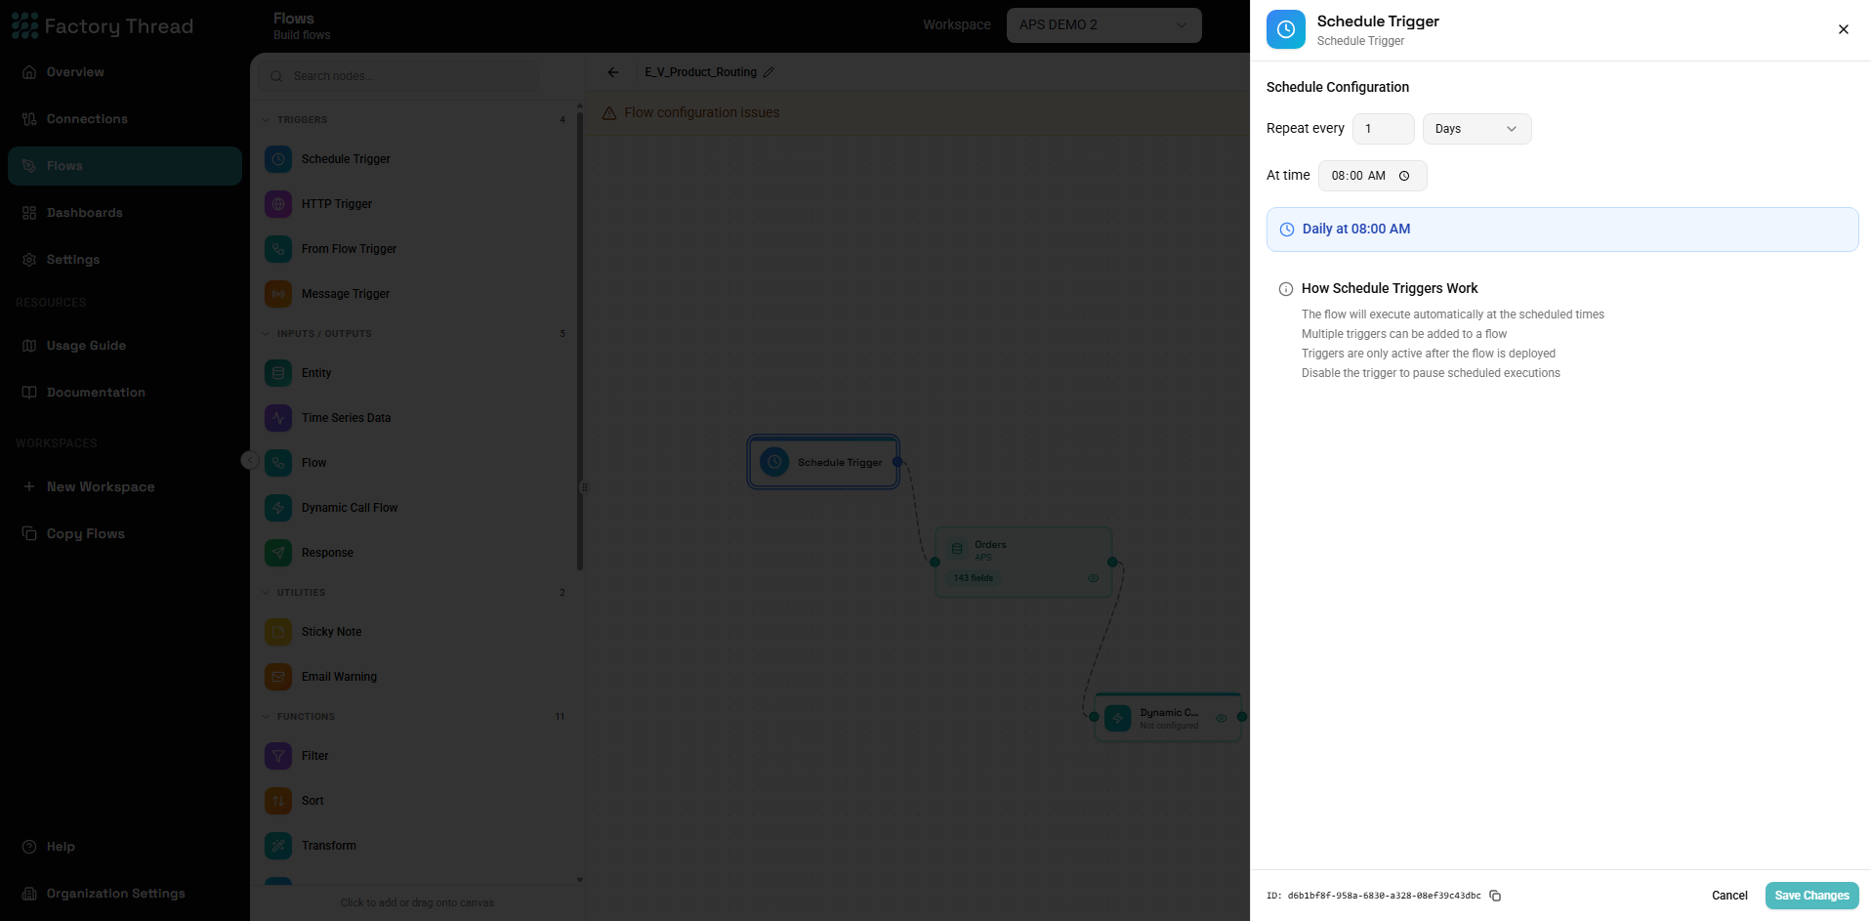Open the Days interval unit dropdown
This screenshot has width=1871, height=921.
(1476, 129)
